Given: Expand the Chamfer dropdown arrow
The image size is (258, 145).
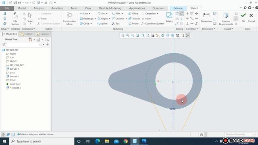Looking at the screenshot, I should pos(126,19).
